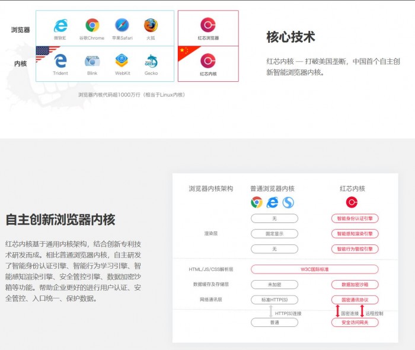The image size is (415, 350).
Task: Click the 红芯内核 red logo icon
Action: [x=208, y=61]
